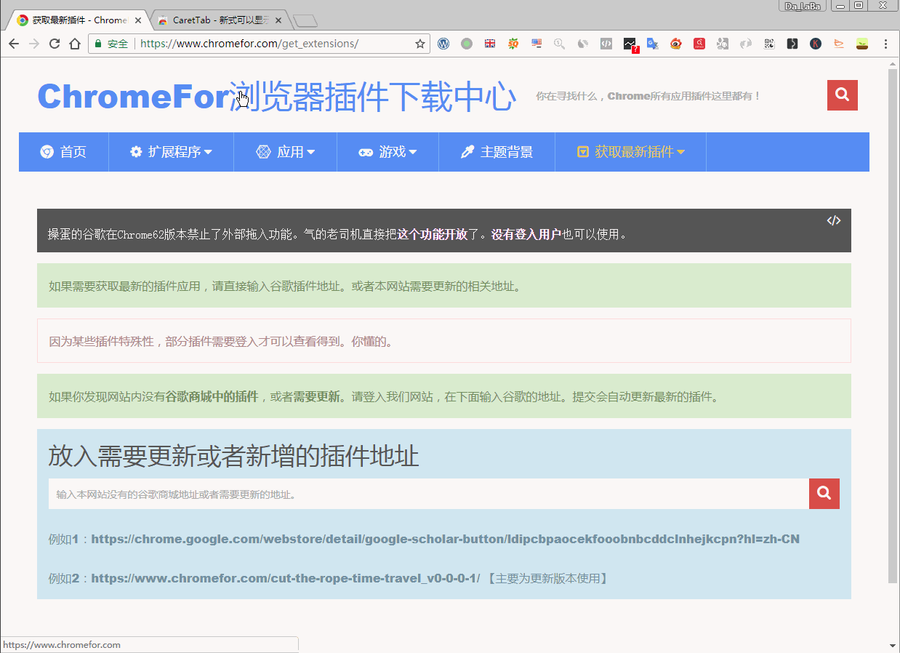The height and width of the screenshot is (653, 900).
Task: Click the red search button beside address input
Action: click(824, 494)
